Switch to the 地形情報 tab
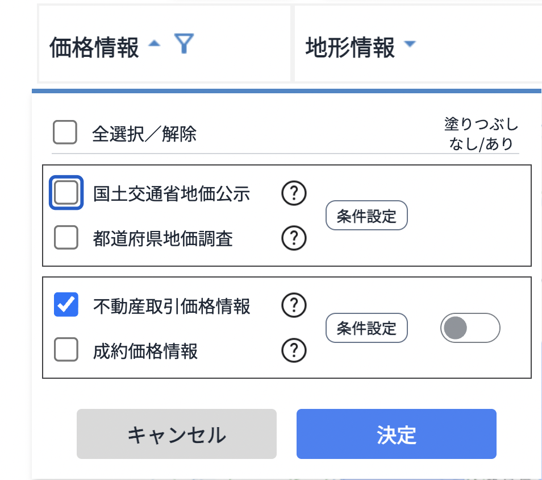542x480 pixels. [x=350, y=48]
